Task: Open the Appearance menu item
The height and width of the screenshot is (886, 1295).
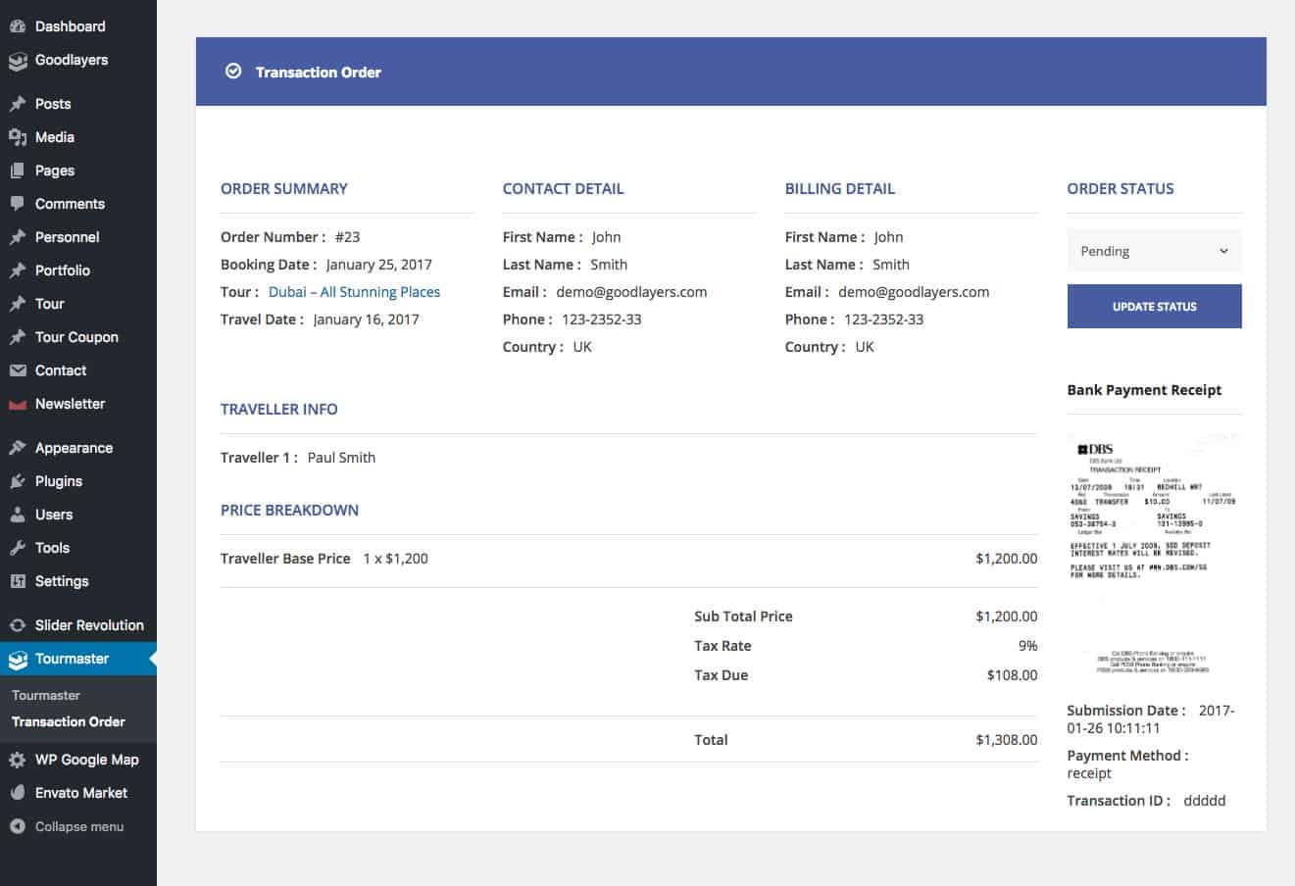Action: click(x=74, y=448)
